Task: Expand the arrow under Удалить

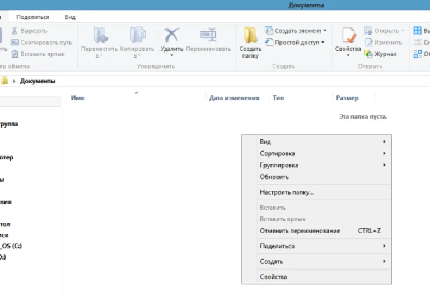Action: click(172, 55)
